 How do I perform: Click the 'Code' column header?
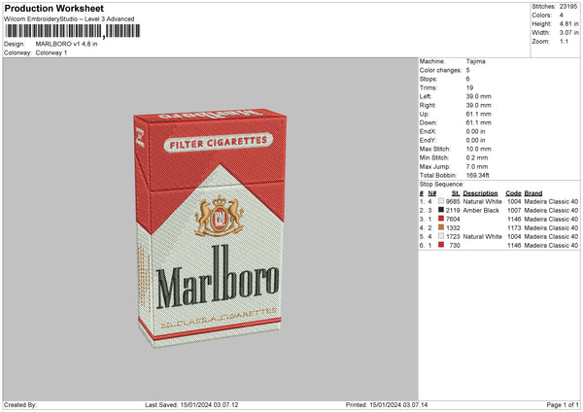tap(513, 193)
